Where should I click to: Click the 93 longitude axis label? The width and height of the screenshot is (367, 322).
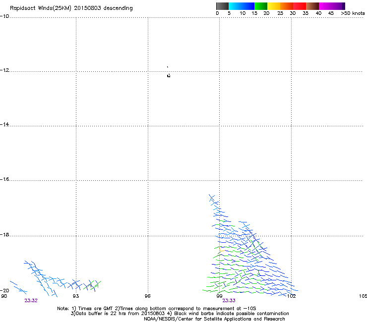[76, 296]
